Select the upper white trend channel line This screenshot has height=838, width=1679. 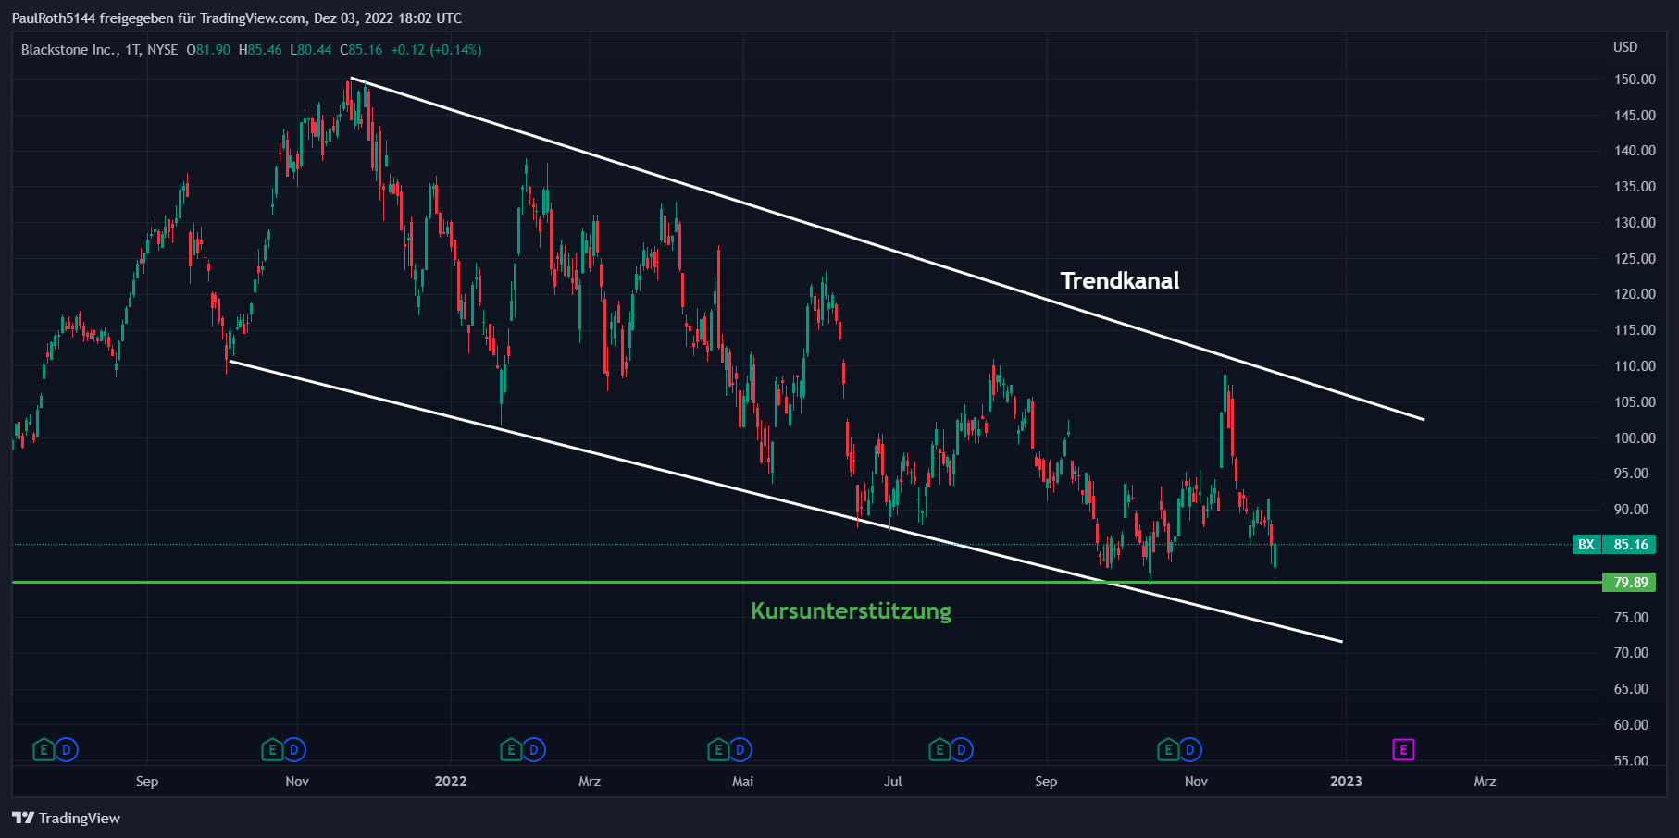887,248
